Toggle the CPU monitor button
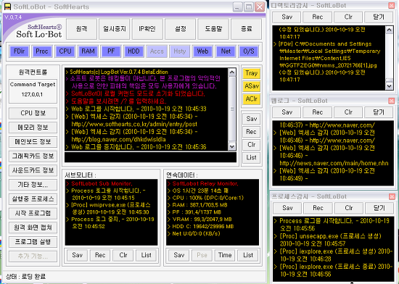This screenshot has height=284, width=399. coord(65,51)
